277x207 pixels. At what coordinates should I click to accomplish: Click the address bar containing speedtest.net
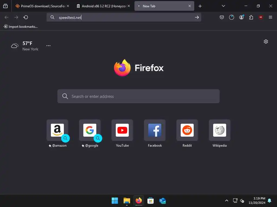click(x=124, y=17)
